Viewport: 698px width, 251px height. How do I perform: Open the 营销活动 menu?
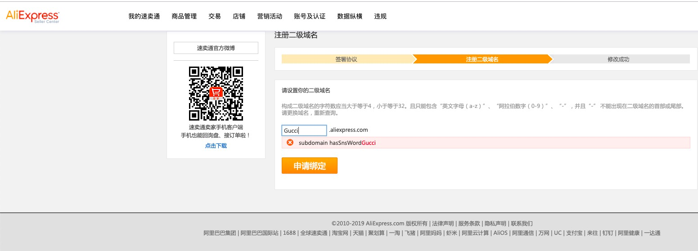(270, 16)
